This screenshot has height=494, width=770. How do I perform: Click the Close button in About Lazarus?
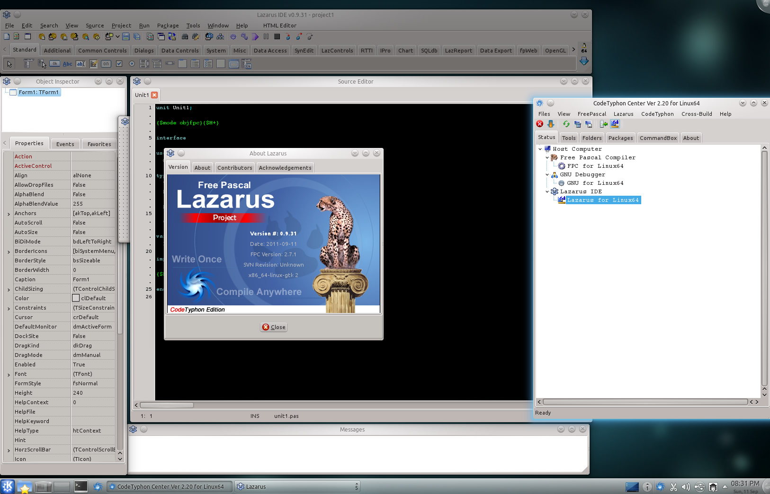pos(274,327)
